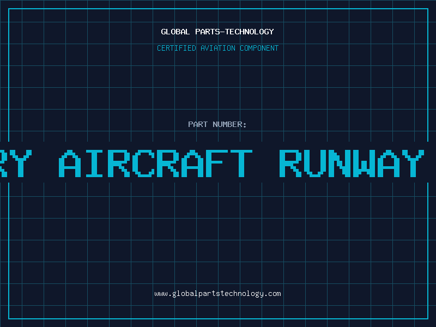Click the letter T ending AIRCRAFT

(x=240, y=163)
